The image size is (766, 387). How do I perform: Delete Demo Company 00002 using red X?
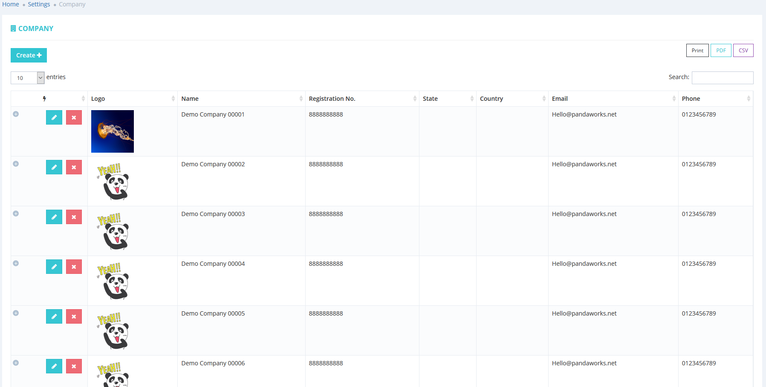74,167
